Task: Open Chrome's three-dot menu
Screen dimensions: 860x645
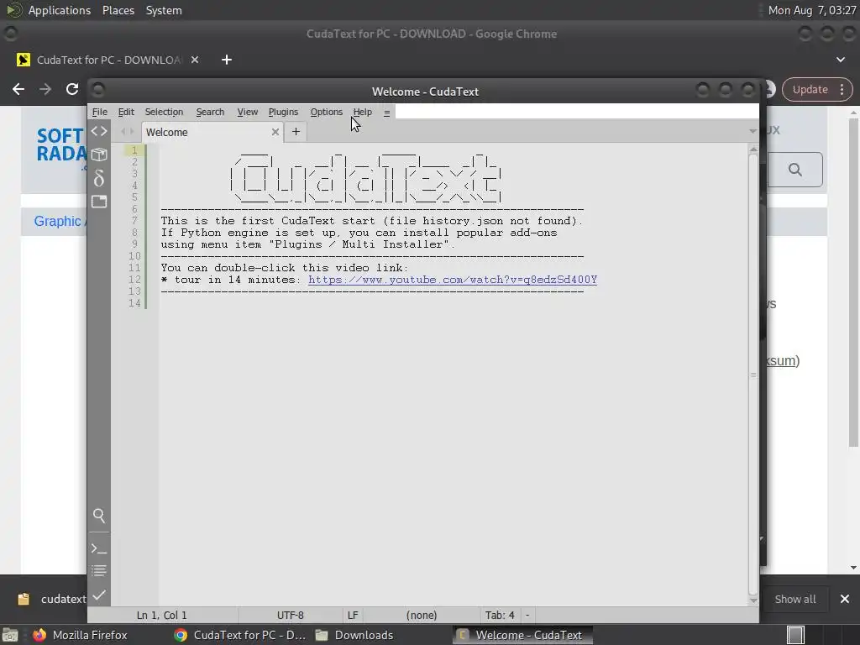Action: coord(842,89)
